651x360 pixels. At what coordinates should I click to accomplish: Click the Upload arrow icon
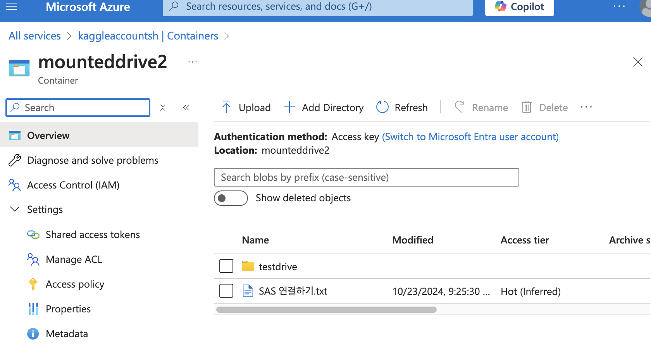(226, 107)
